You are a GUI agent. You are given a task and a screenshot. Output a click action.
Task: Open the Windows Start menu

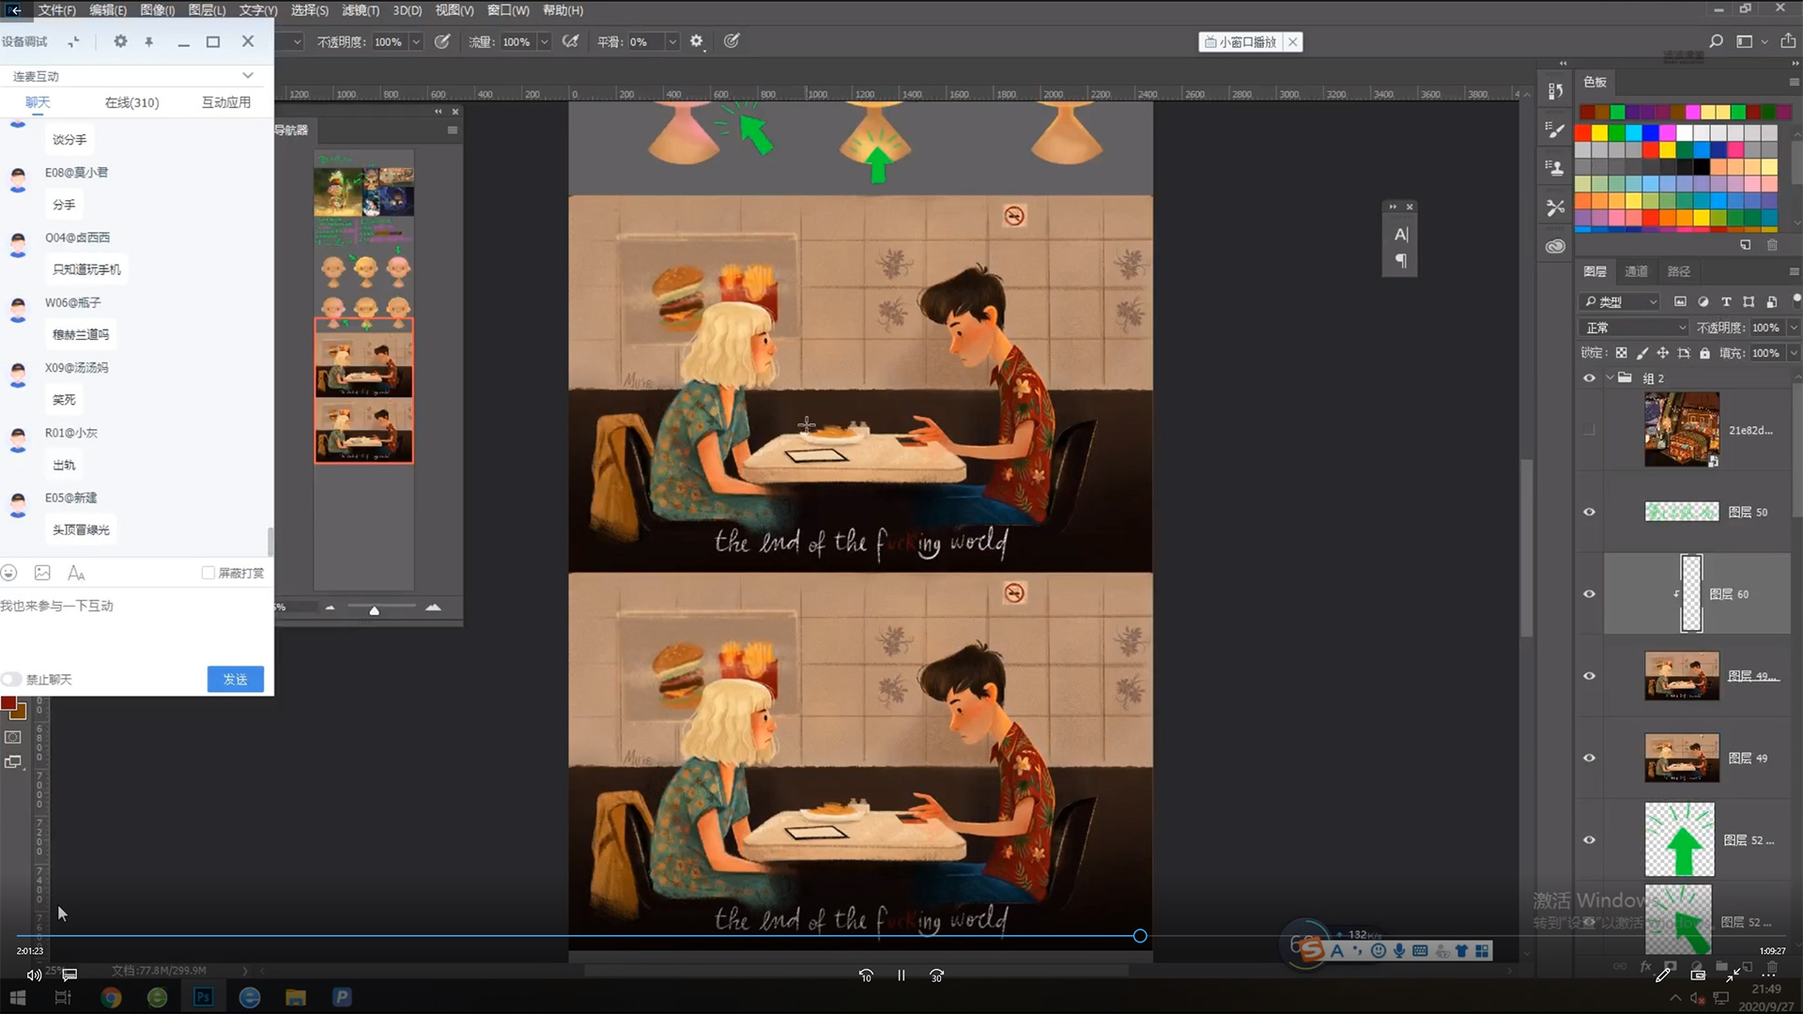tap(18, 997)
